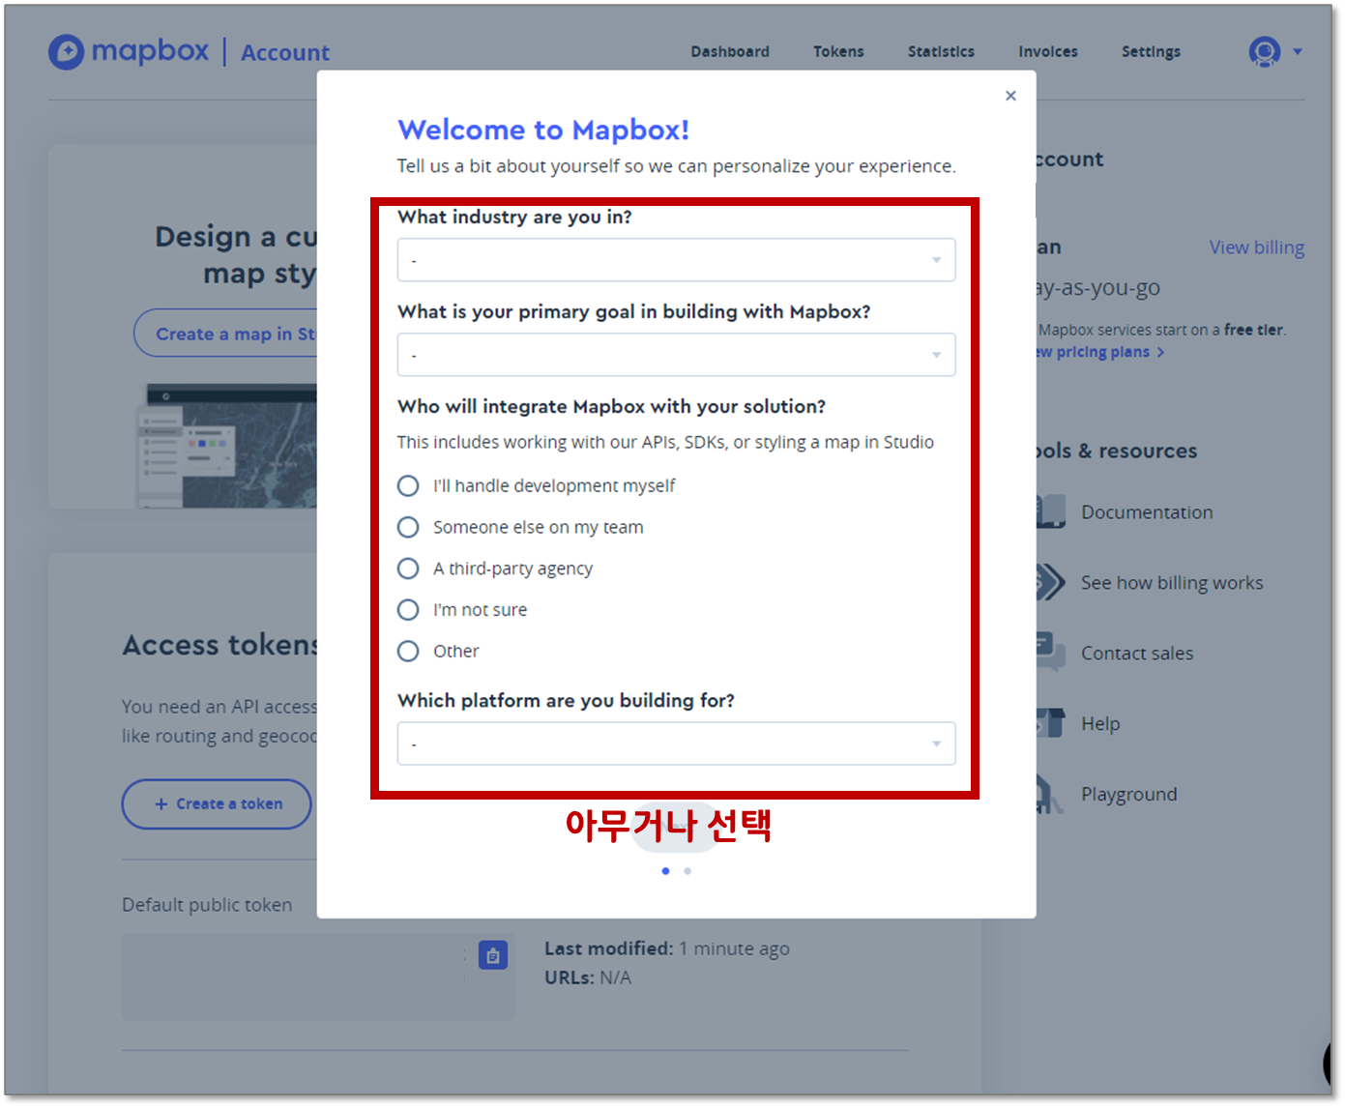Open the Tokens tab
The height and width of the screenshot is (1108, 1345).
pyautogui.click(x=838, y=51)
